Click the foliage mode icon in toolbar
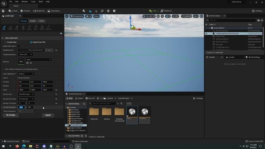This screenshot has height=149, width=265. (96, 11)
